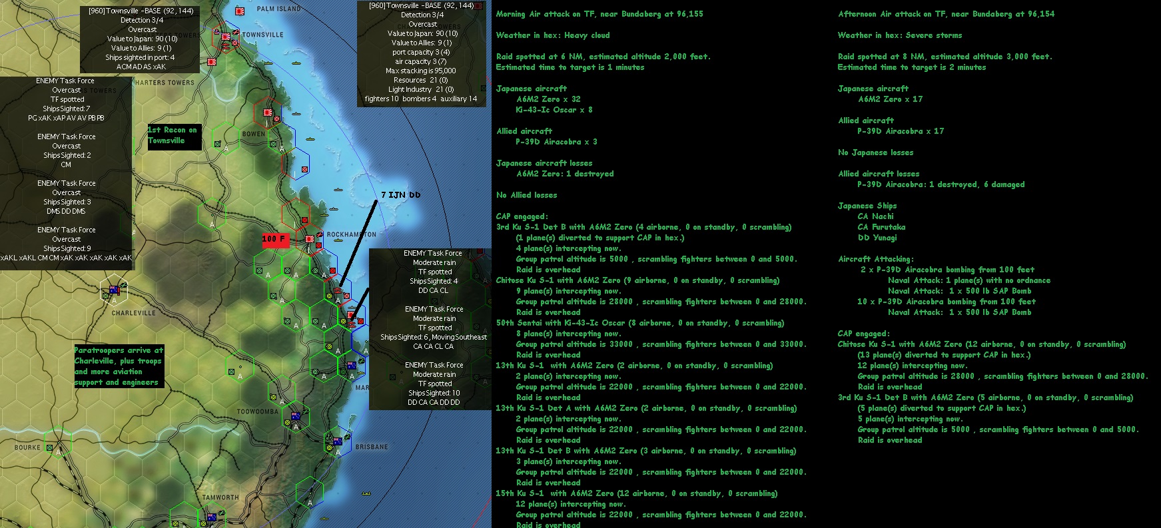Select the Australian flag base at Tamworth
The width and height of the screenshot is (1161, 528).
click(212, 517)
